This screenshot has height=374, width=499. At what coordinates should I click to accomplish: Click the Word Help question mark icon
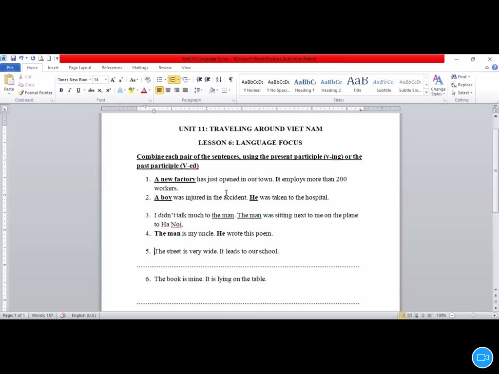(495, 67)
